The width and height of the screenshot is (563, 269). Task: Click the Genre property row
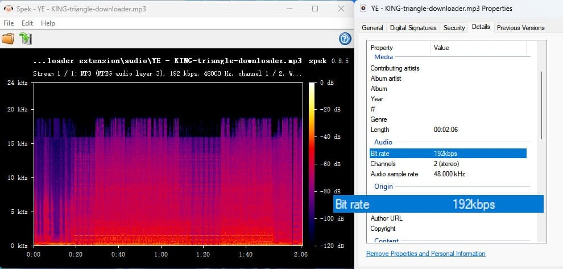point(448,119)
